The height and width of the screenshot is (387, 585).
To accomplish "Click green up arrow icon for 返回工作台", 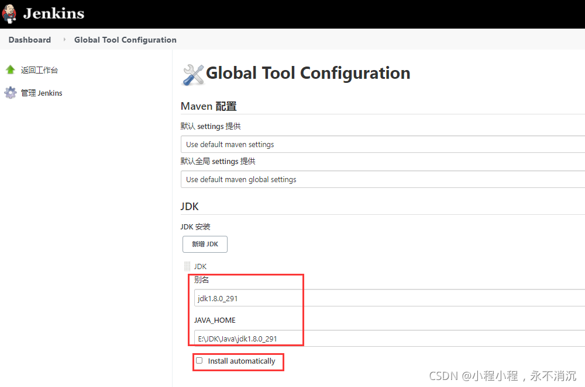I will tap(11, 69).
